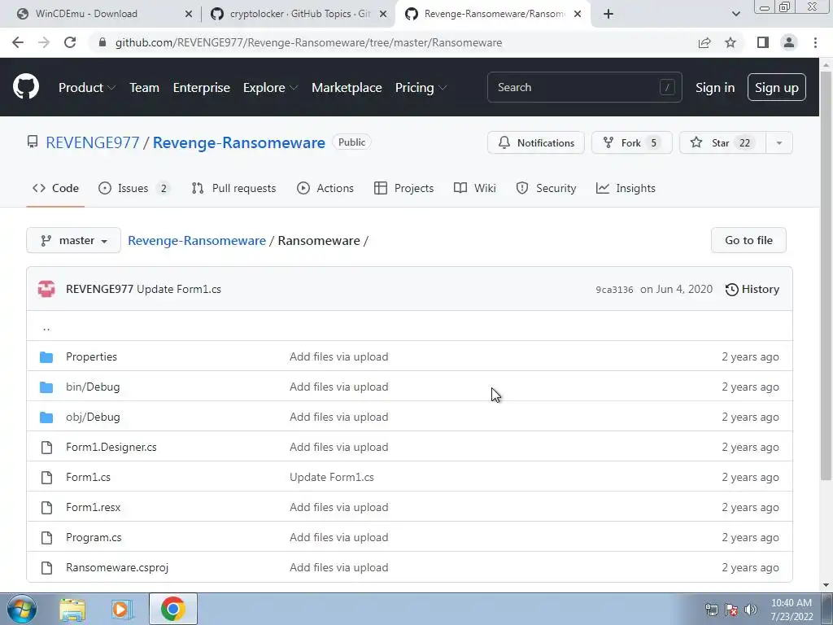This screenshot has width=833, height=625.
Task: Click the Team navigation link
Action: [145, 88]
